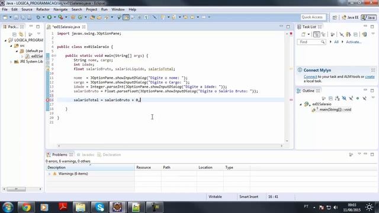Switch to Java perspective
The width and height of the screenshot is (379, 213).
(x=368, y=17)
